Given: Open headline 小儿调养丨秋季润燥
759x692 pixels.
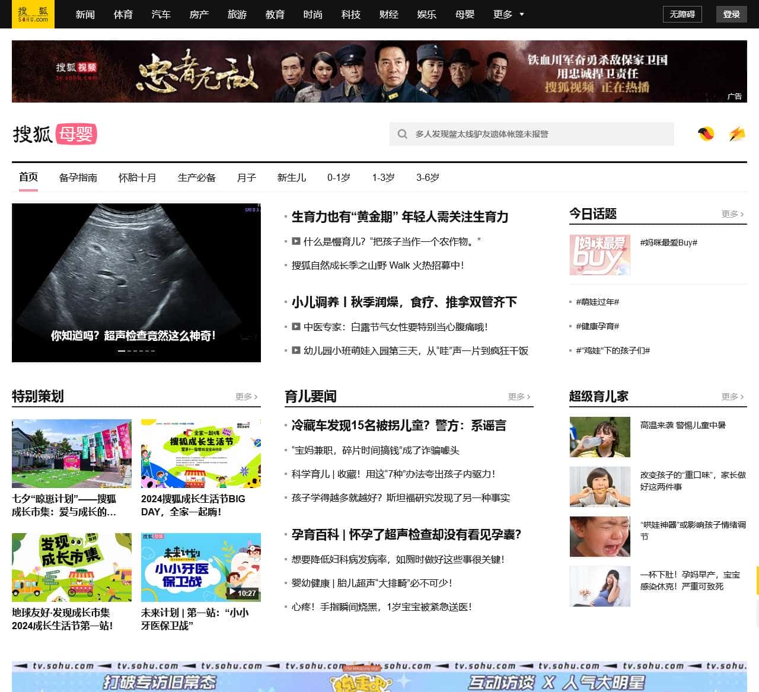Looking at the screenshot, I should [404, 302].
